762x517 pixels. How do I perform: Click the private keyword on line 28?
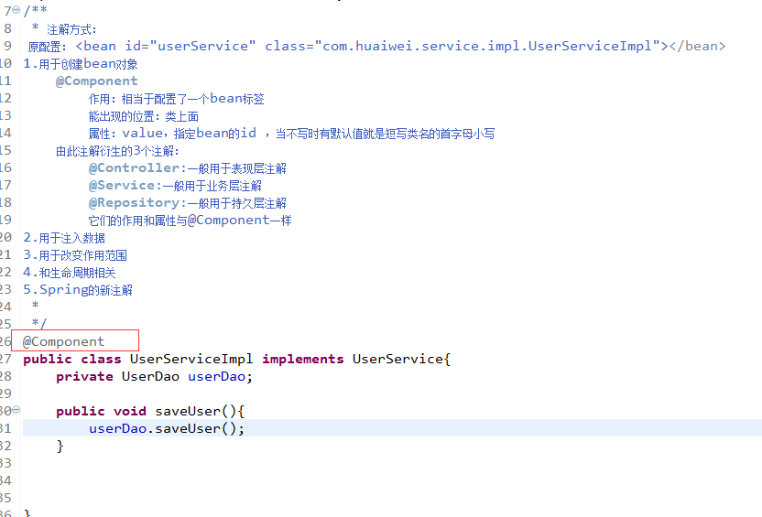tap(84, 376)
